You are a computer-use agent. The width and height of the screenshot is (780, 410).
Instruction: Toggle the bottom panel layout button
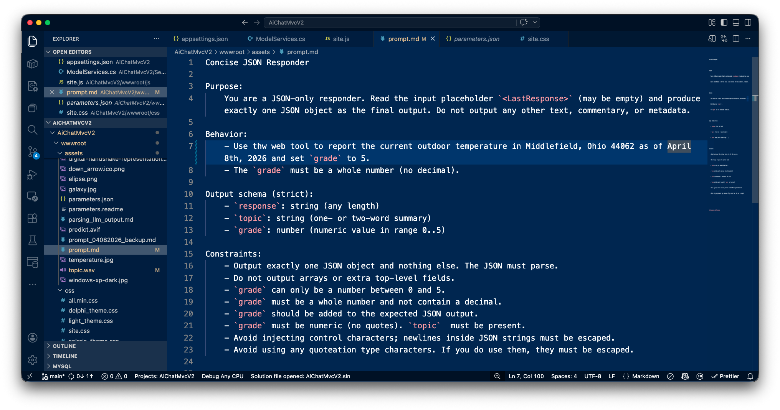tap(736, 23)
